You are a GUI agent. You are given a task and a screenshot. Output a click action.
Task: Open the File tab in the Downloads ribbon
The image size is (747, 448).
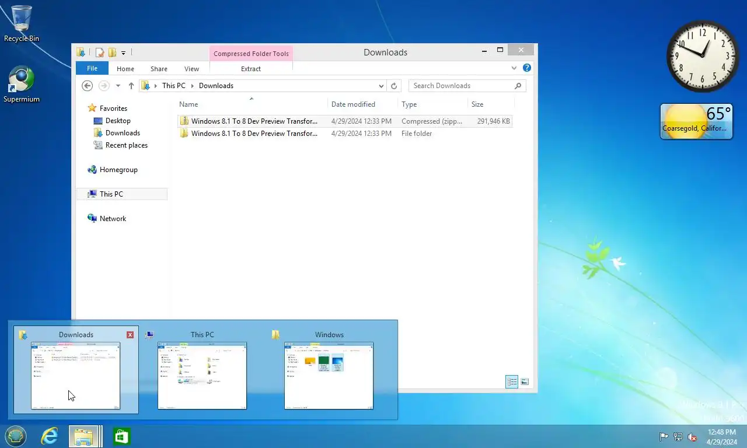[x=92, y=68]
